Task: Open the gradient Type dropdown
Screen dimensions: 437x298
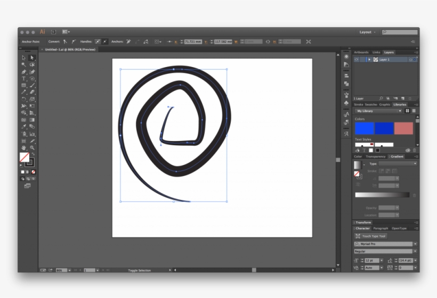Action: pyautogui.click(x=398, y=163)
